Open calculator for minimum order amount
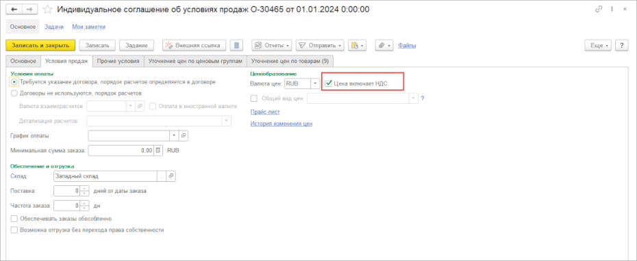The width and height of the screenshot is (637, 261). pos(158,150)
